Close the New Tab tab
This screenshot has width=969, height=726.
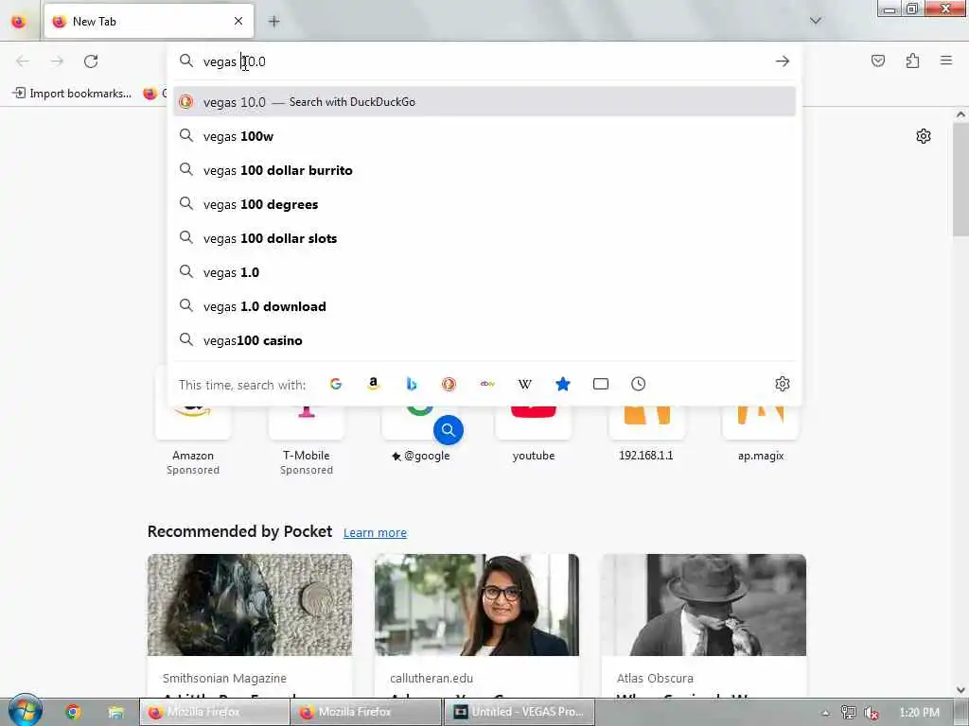point(238,21)
